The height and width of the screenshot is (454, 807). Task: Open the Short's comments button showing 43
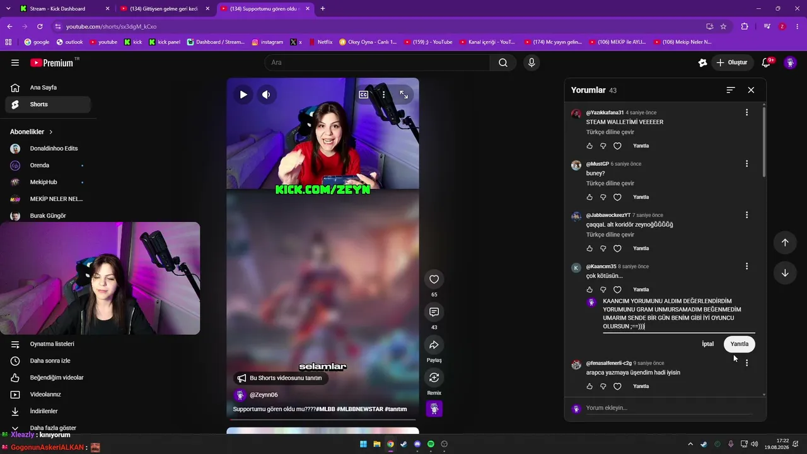click(x=434, y=312)
